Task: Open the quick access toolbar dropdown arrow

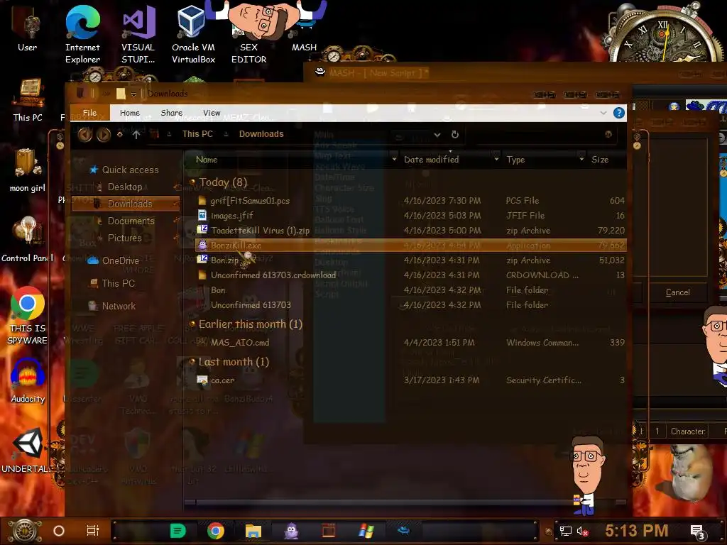Action: click(133, 94)
